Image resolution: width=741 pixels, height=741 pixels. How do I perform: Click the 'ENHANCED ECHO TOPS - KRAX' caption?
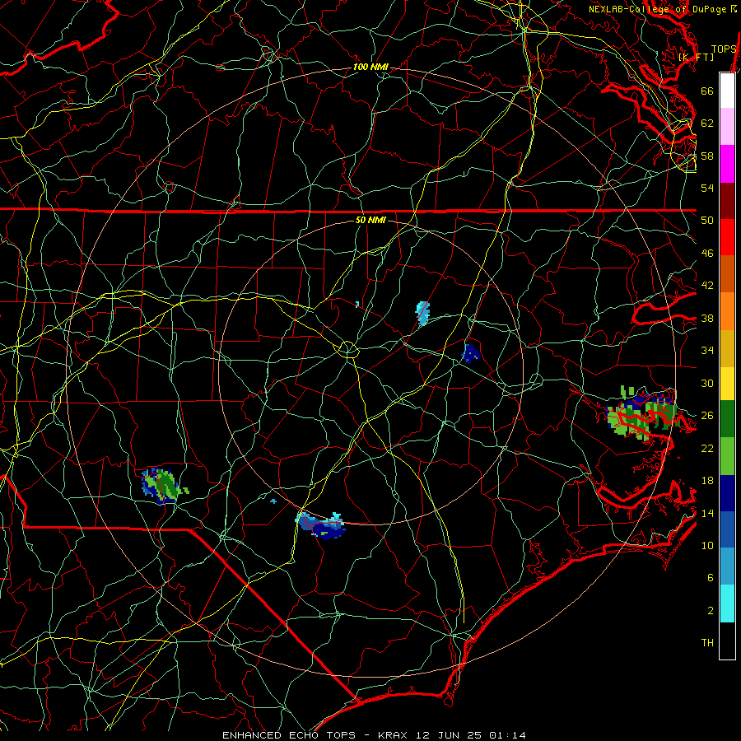[314, 735]
